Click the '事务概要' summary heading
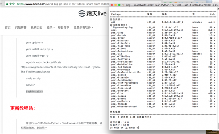 point(115,112)
